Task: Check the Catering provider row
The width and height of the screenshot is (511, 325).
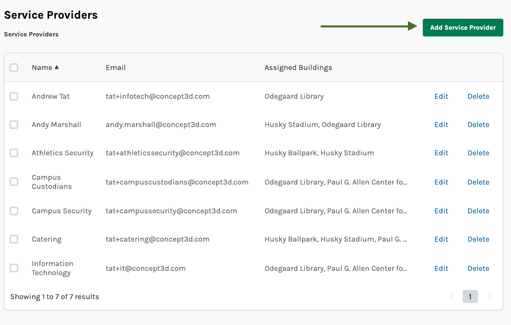Action: pyautogui.click(x=14, y=239)
